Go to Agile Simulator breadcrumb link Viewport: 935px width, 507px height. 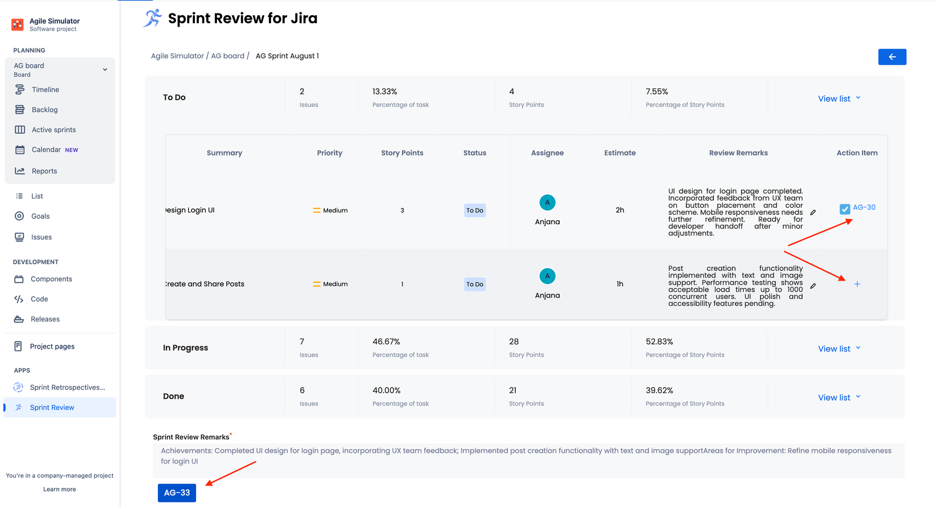[x=177, y=56]
